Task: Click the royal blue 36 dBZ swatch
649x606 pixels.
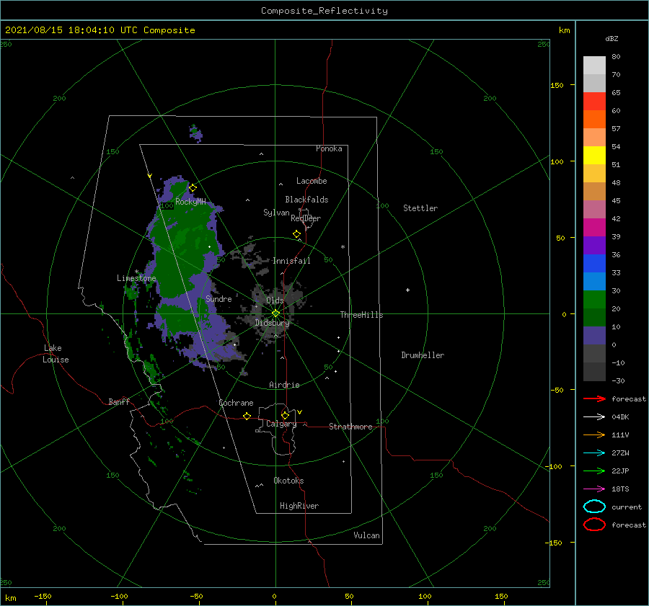Action: [594, 263]
